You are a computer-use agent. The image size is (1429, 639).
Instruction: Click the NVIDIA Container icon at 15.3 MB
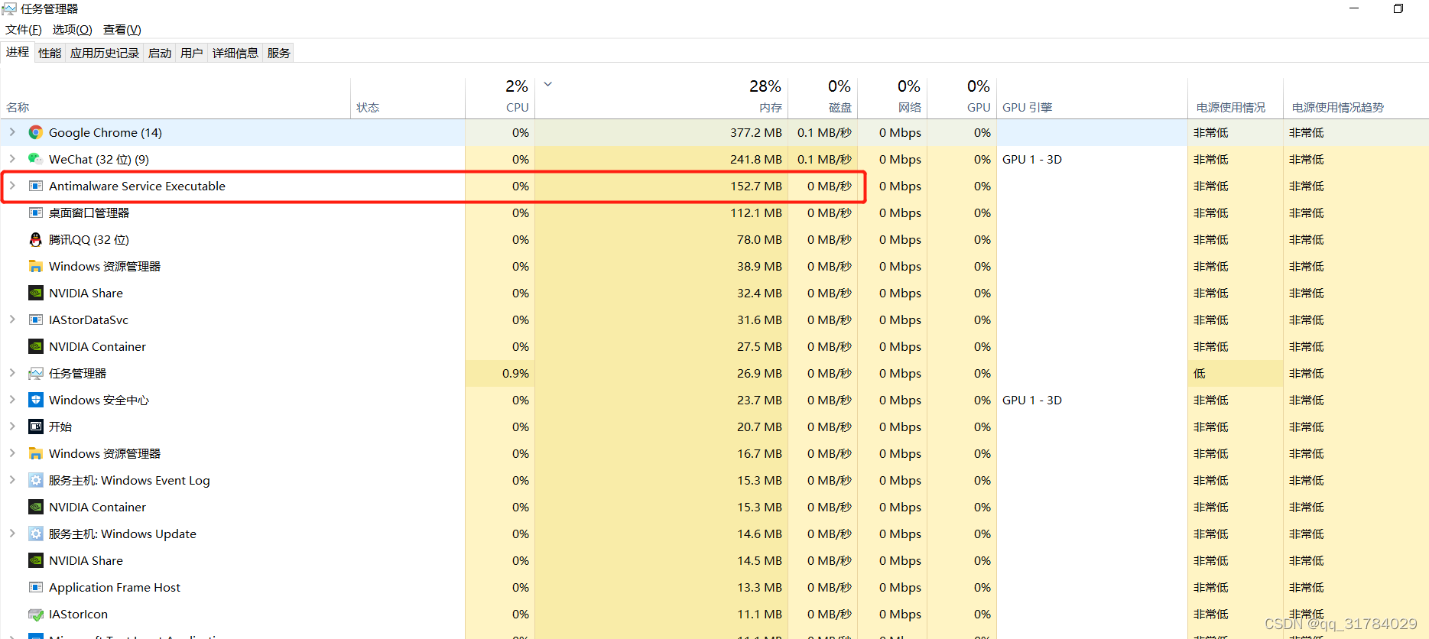36,507
